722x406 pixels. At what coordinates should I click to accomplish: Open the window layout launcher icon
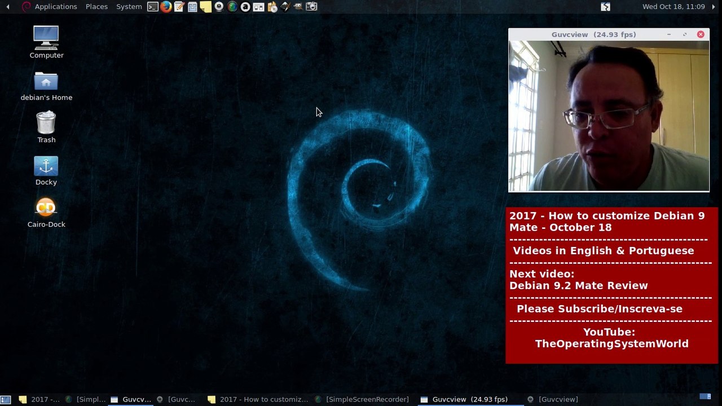click(258, 7)
